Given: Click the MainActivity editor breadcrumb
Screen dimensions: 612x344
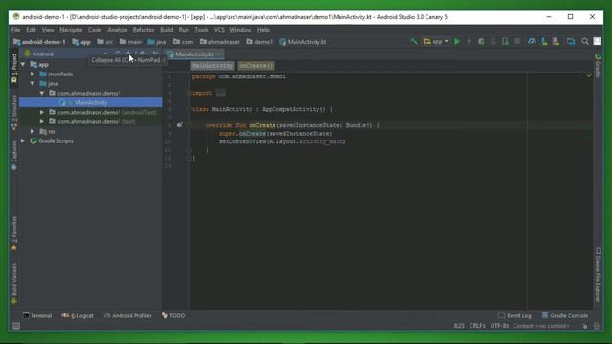Looking at the screenshot, I should (212, 66).
